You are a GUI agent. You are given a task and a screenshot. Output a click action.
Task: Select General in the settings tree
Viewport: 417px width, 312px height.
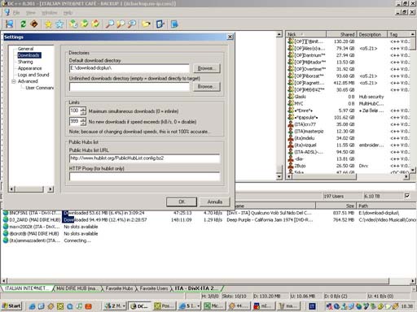[26, 49]
